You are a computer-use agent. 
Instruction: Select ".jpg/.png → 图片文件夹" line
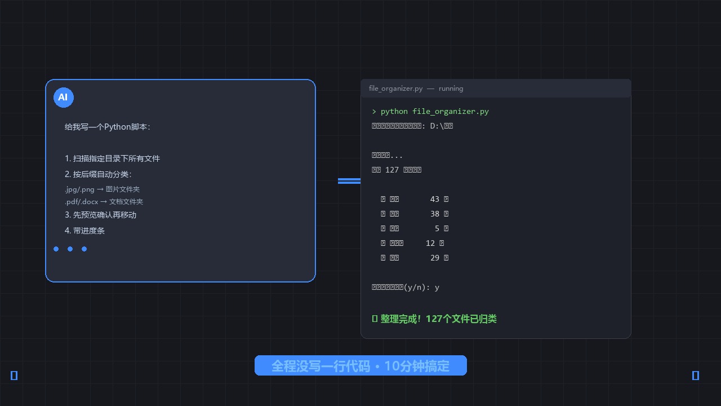point(102,189)
